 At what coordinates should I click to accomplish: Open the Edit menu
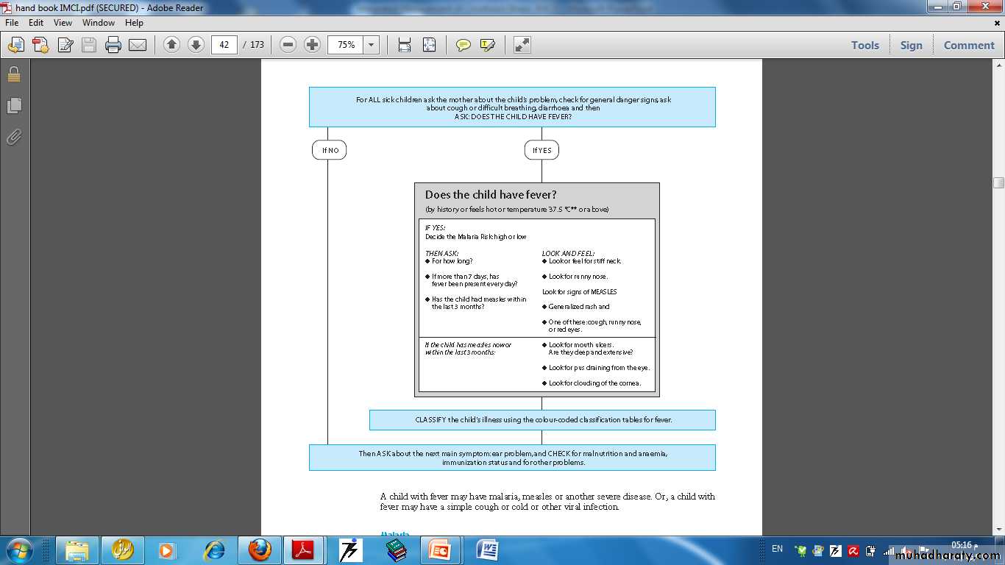[36, 23]
